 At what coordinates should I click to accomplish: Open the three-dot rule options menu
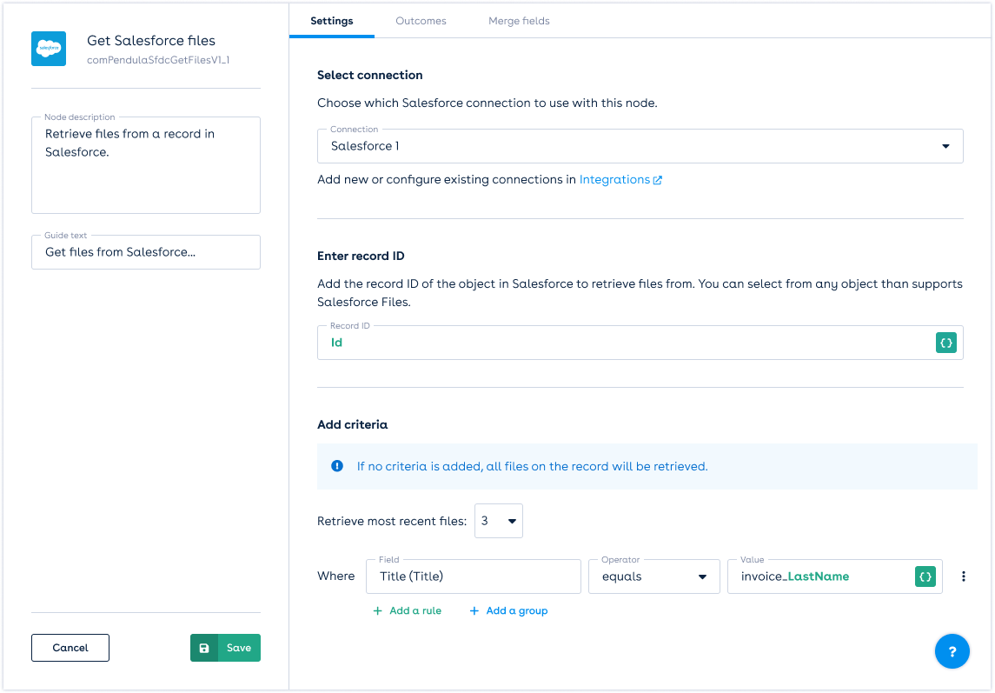pyautogui.click(x=963, y=576)
